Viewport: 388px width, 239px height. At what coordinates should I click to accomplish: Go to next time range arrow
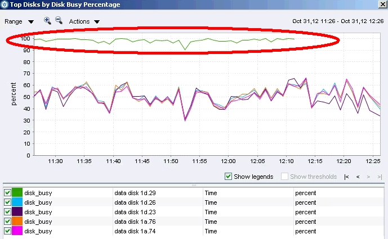tap(368, 177)
